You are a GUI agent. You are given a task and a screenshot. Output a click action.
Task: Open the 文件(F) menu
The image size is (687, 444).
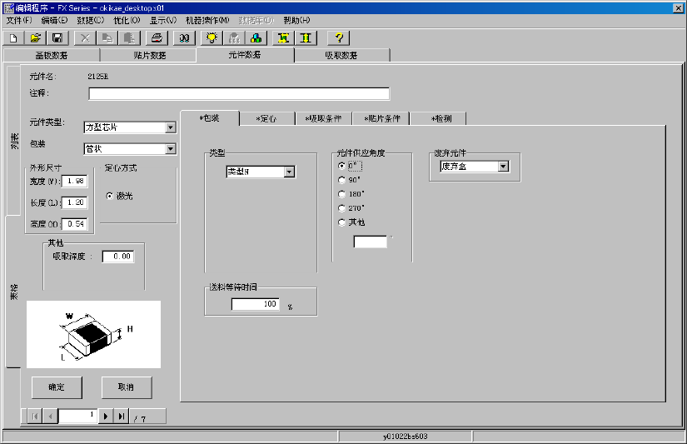click(x=19, y=20)
